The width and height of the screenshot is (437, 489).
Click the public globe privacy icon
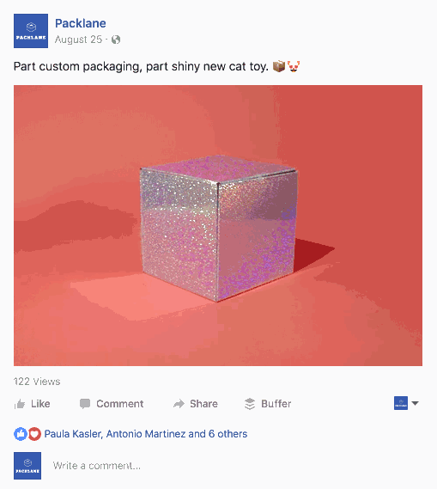coord(116,40)
